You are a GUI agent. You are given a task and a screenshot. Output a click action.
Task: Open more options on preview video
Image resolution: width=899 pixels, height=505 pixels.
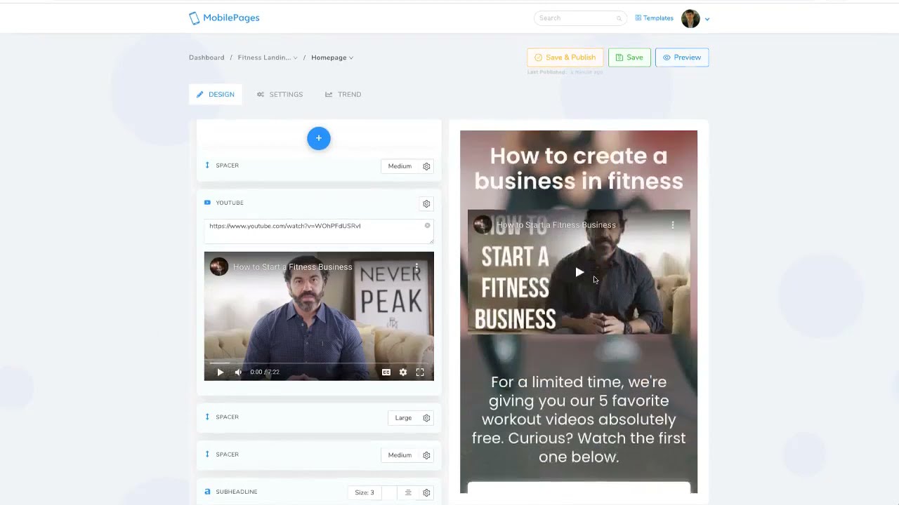[673, 225]
